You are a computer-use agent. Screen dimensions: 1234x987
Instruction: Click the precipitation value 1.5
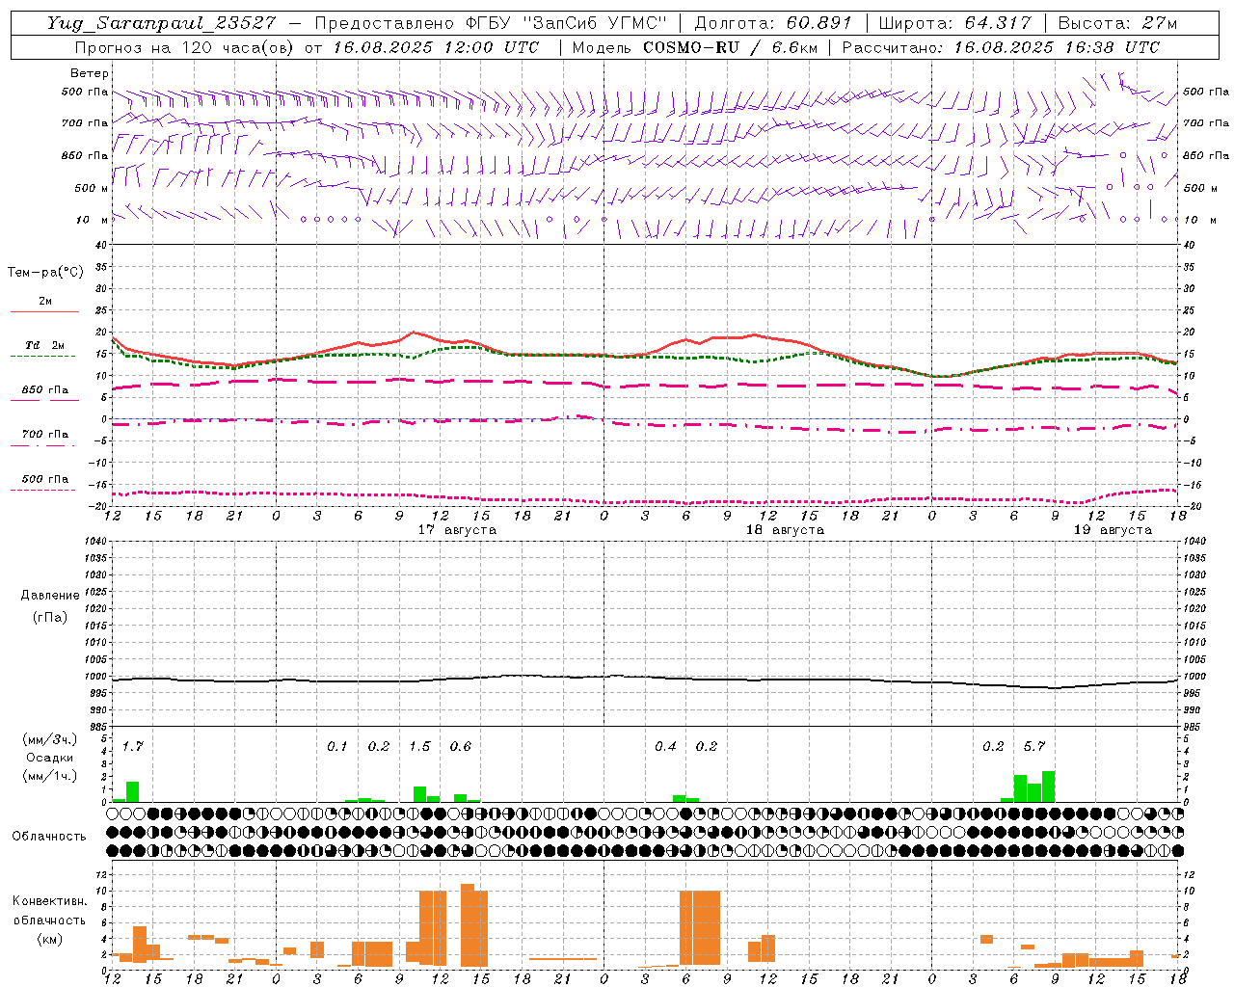click(x=419, y=746)
